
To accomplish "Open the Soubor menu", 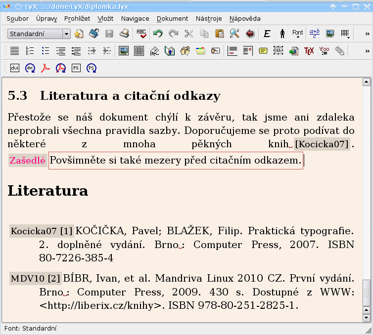I will [17, 19].
